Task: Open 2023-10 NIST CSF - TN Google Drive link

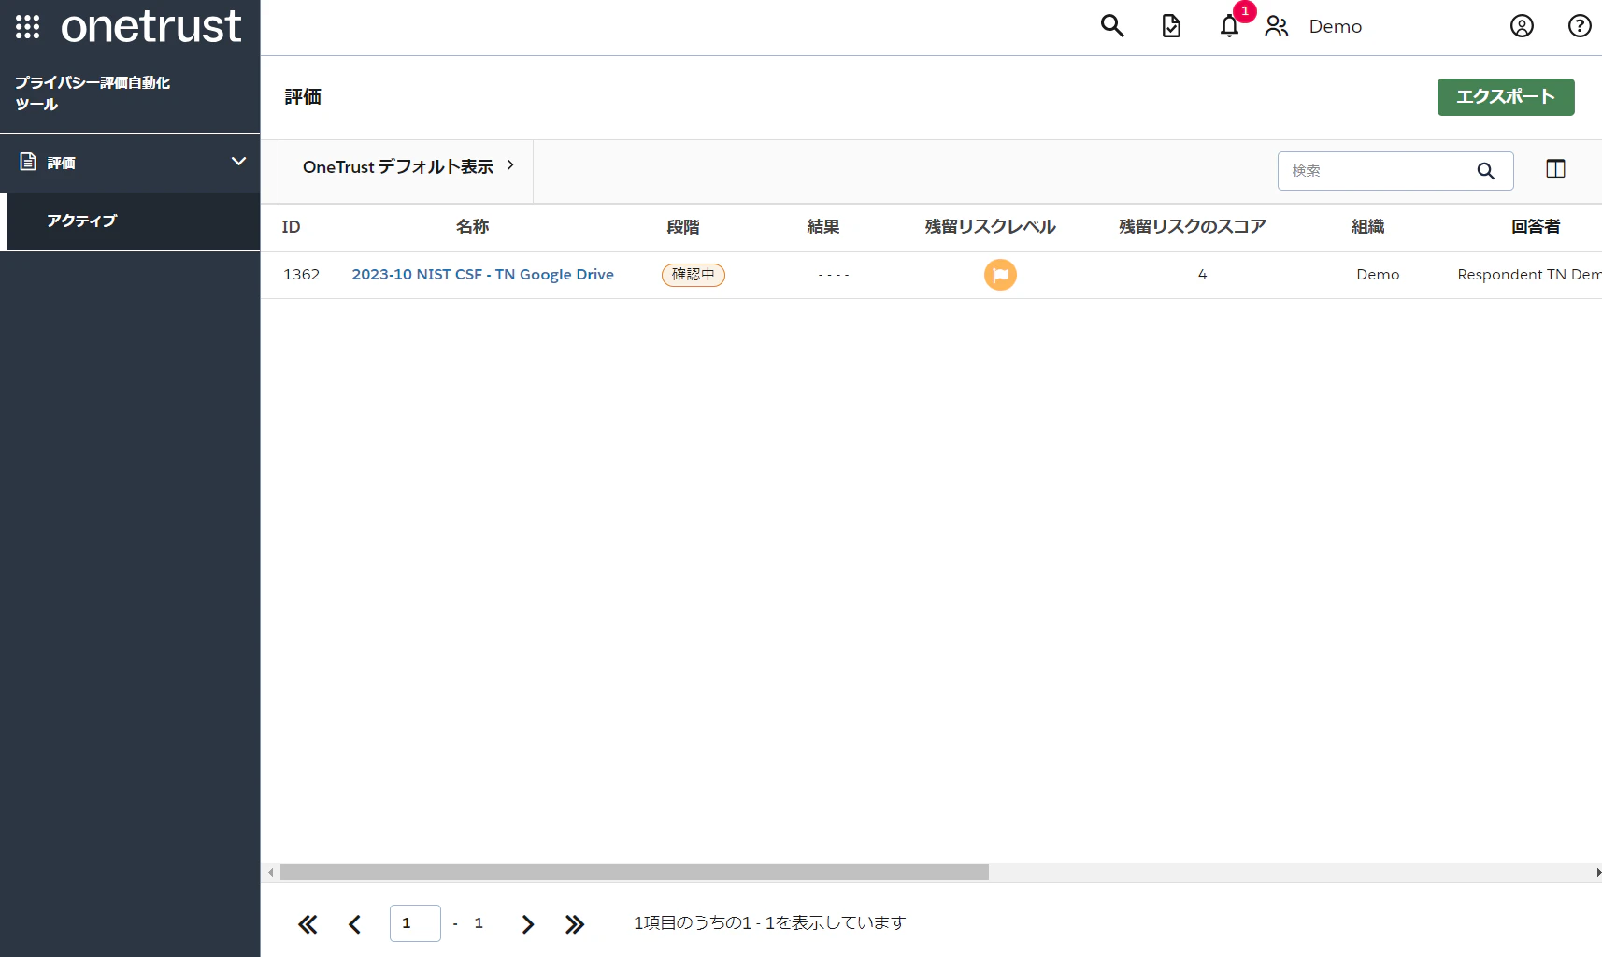Action: (x=483, y=275)
